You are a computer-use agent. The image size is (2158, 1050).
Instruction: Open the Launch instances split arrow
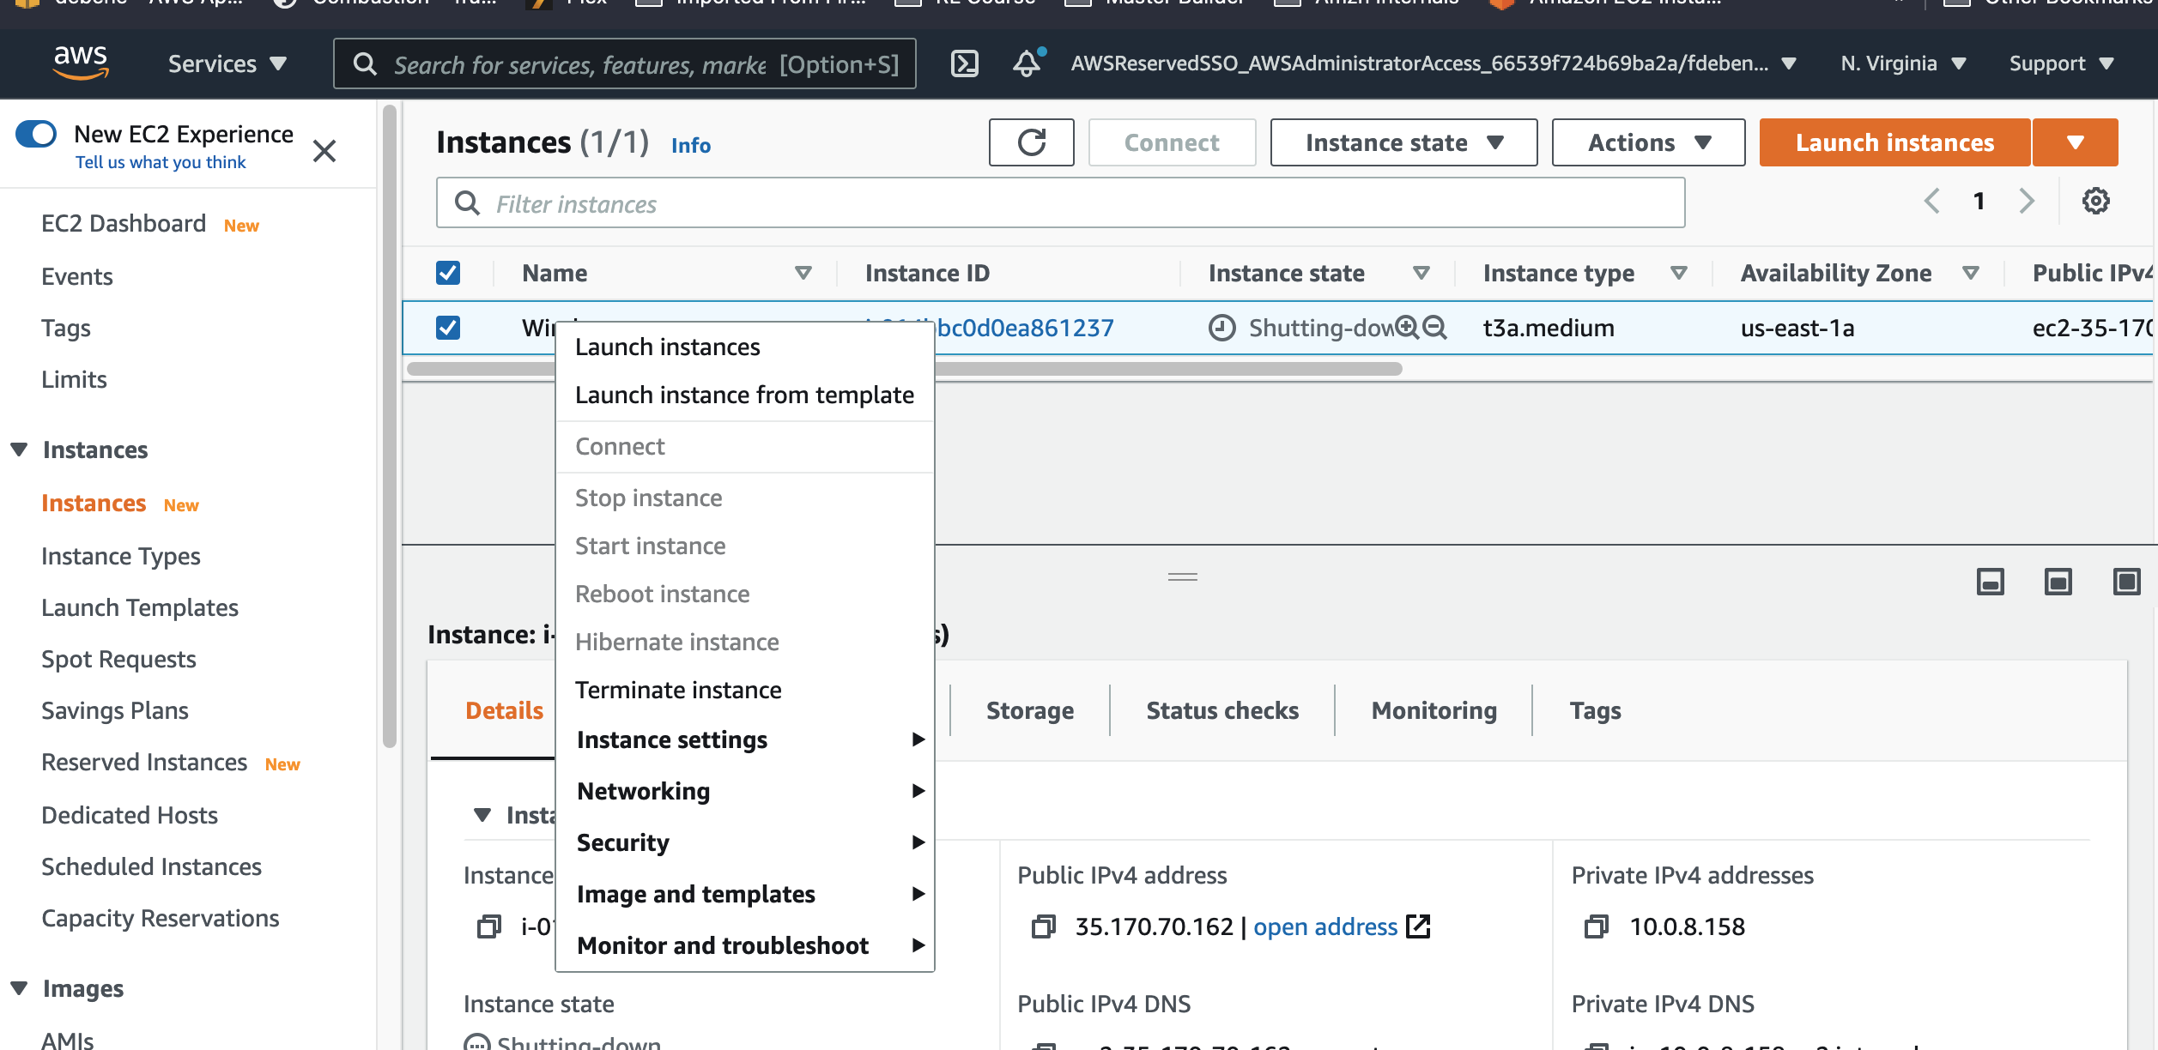pos(2075,142)
